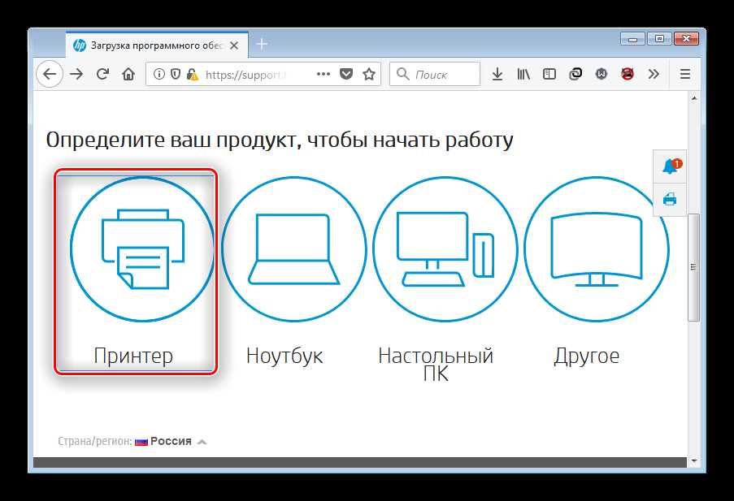Go forward with the Forward arrow

tap(76, 74)
